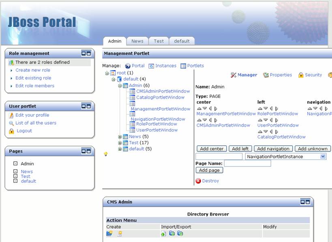This screenshot has height=242, width=332.
Task: Minimize the Role management portlet
Action: point(84,53)
